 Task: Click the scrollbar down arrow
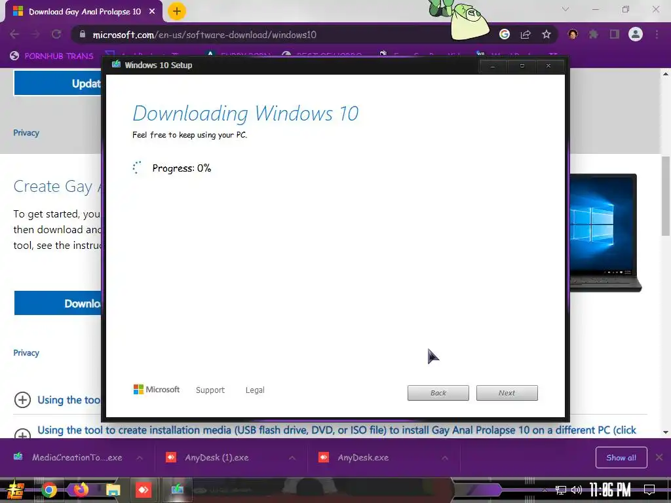coord(666,432)
